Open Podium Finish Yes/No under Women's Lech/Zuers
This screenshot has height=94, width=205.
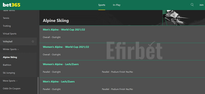pyautogui.click(x=117, y=72)
